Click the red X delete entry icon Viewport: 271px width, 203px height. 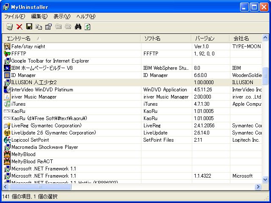pyautogui.click(x=19, y=27)
